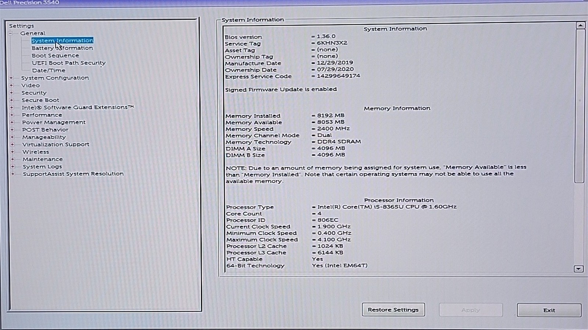Screen dimensions: 588x330
Task: Click the Restore Settings button
Action: pyautogui.click(x=393, y=310)
